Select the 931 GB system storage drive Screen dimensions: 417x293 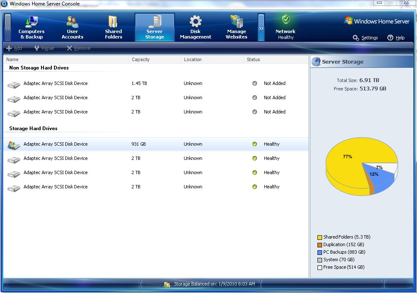pos(56,144)
